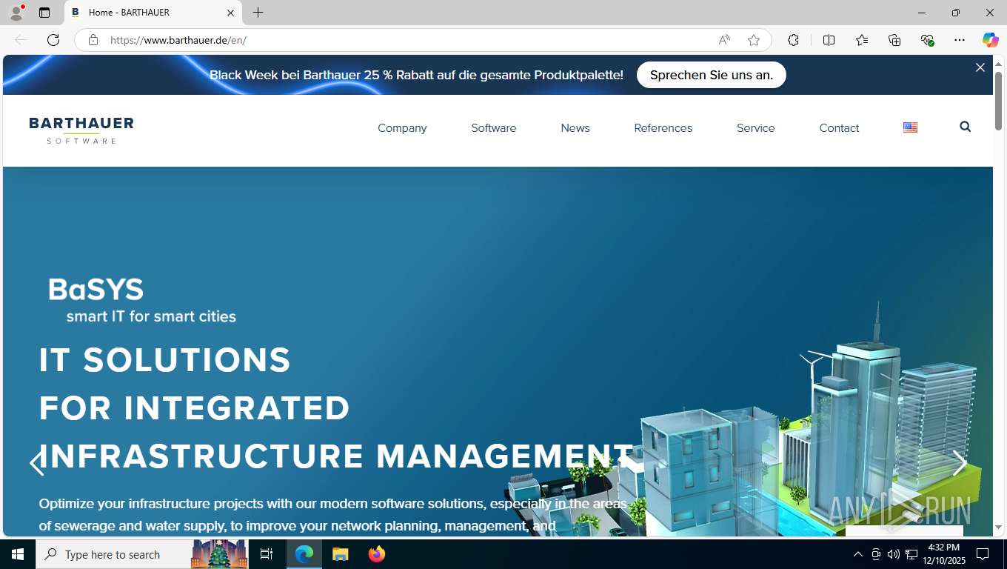Open a new browser tab
Screen dimensions: 1007x569
(258, 13)
